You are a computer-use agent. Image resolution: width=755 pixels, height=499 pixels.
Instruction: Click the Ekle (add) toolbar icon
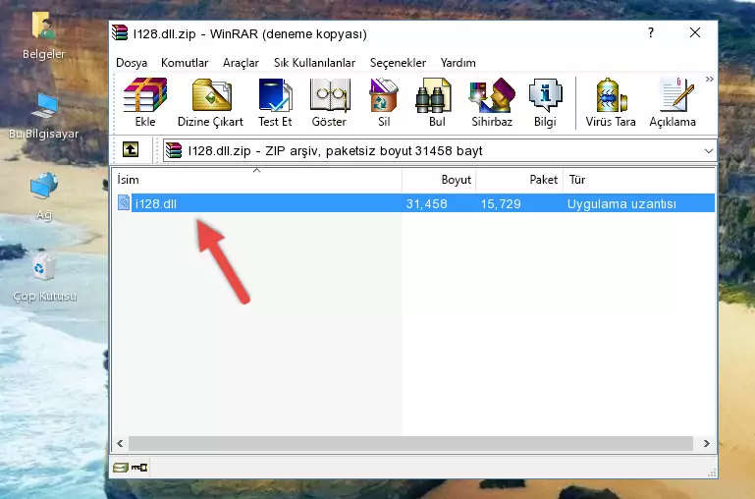coord(145,103)
